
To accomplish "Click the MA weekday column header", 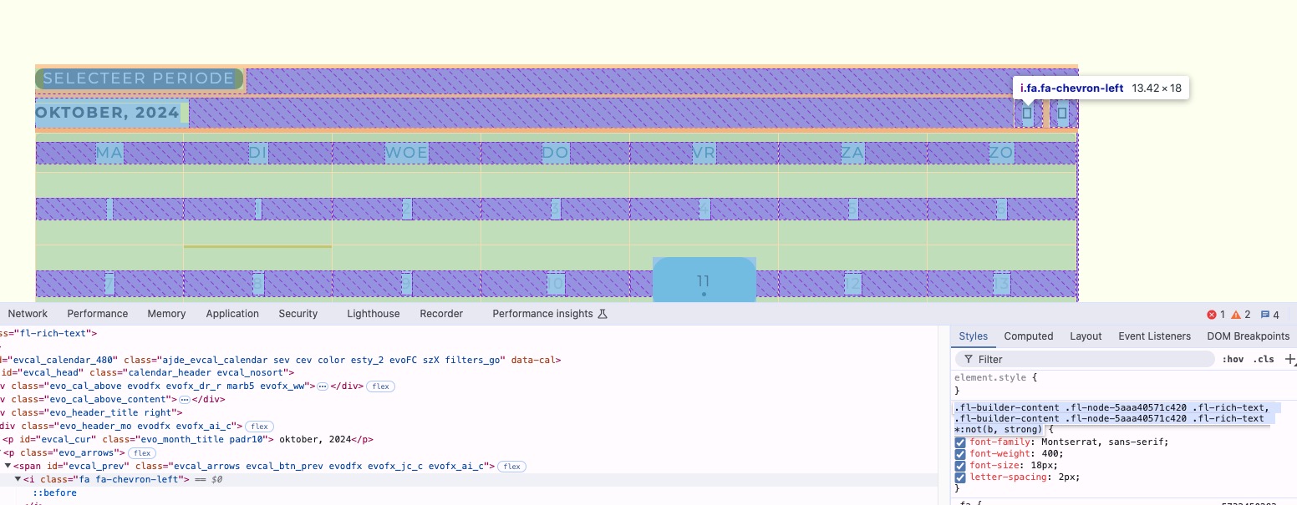I will [x=109, y=153].
